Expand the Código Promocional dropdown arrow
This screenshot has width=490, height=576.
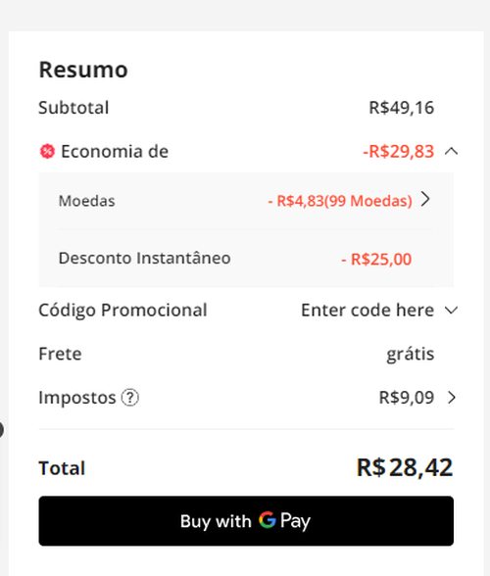[x=451, y=311]
